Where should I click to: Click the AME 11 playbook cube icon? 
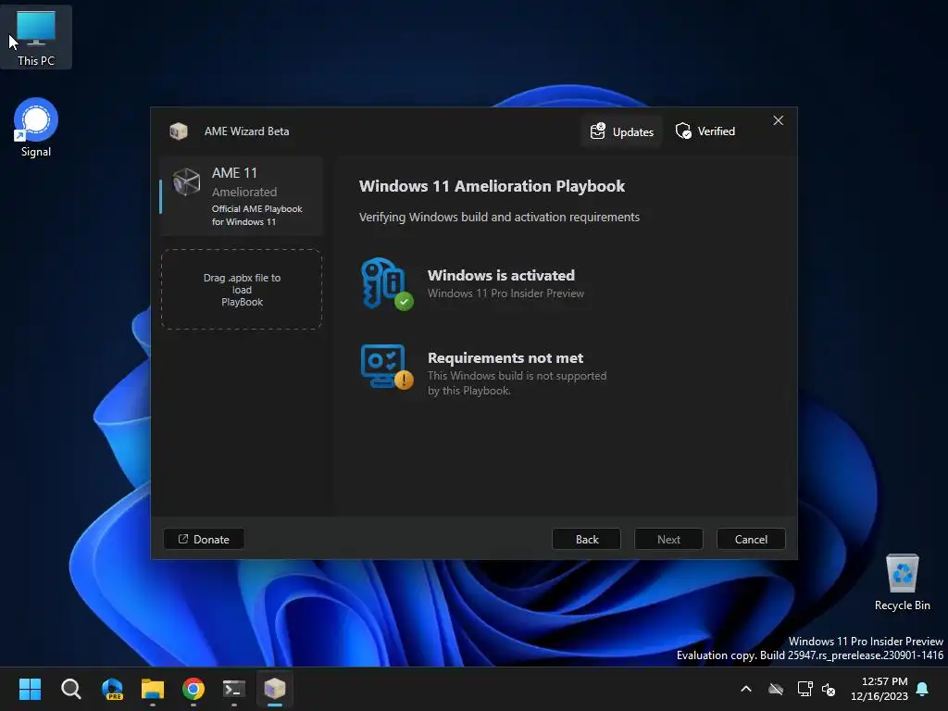[x=186, y=181]
